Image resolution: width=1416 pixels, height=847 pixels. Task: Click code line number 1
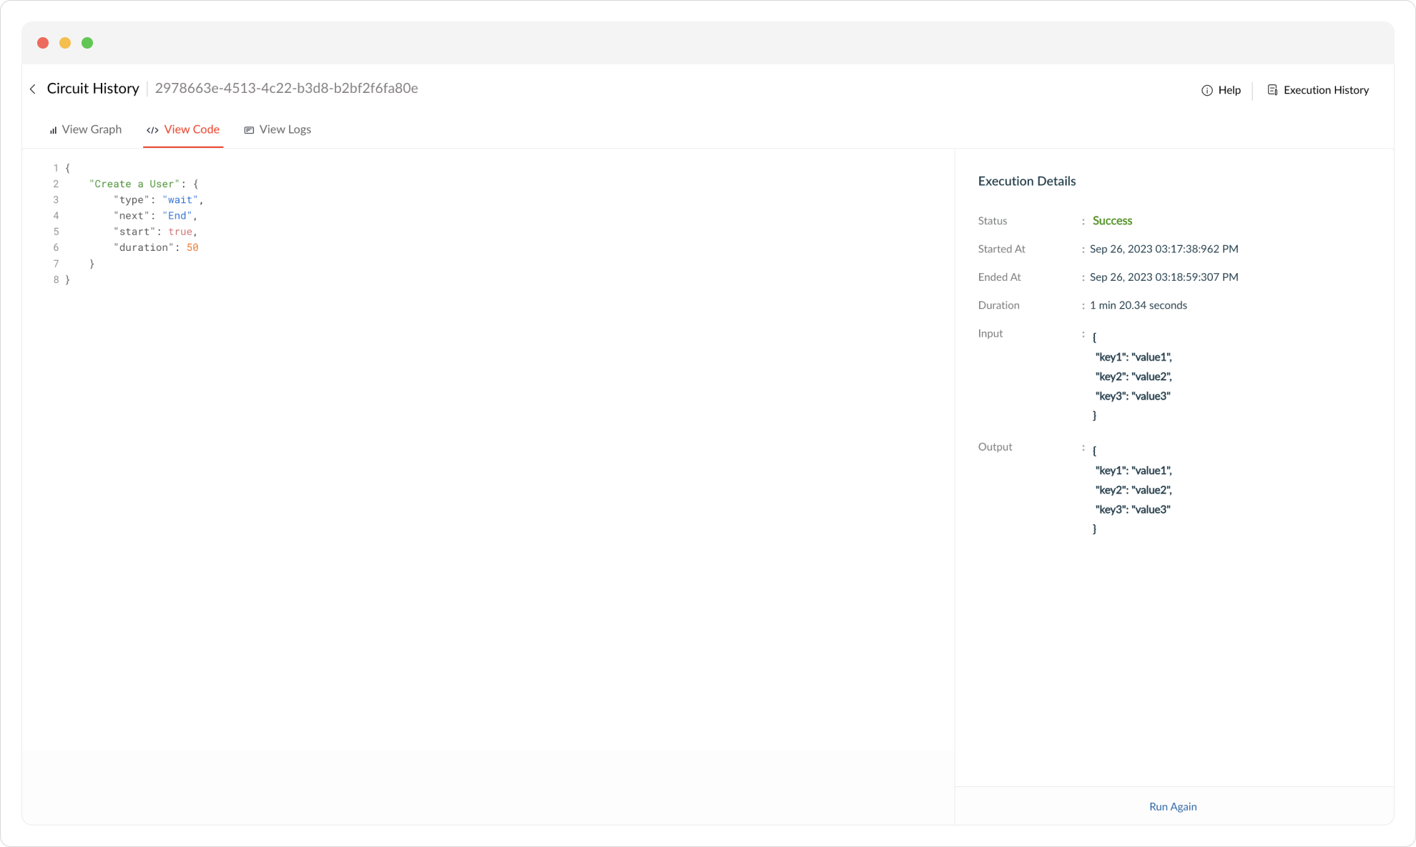click(x=56, y=168)
